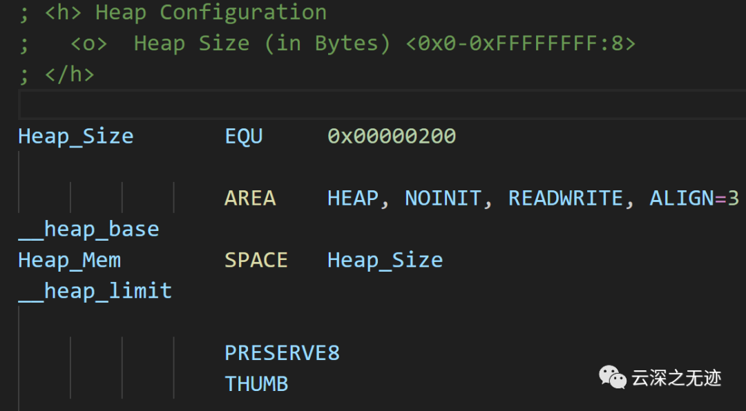Viewport: 746px width, 411px height.
Task: Click the THUMB directive
Action: [256, 384]
